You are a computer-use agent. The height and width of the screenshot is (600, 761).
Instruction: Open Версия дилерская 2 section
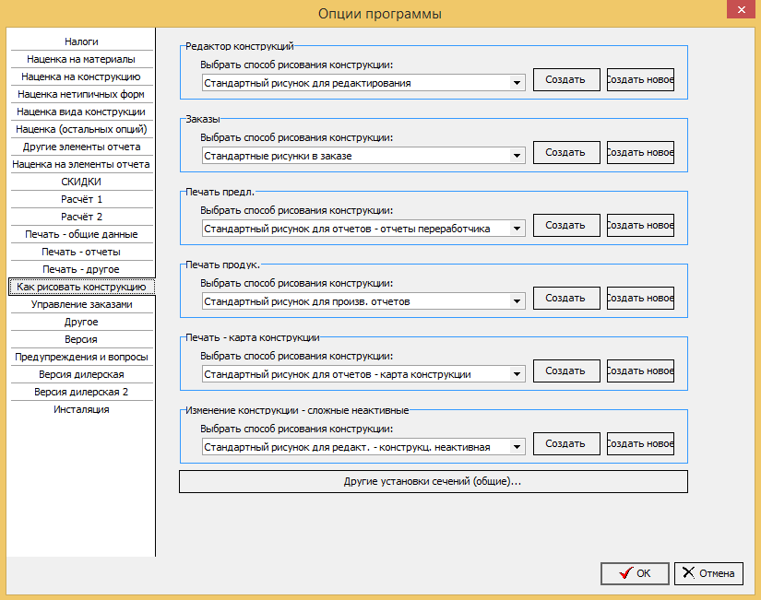[x=81, y=392]
